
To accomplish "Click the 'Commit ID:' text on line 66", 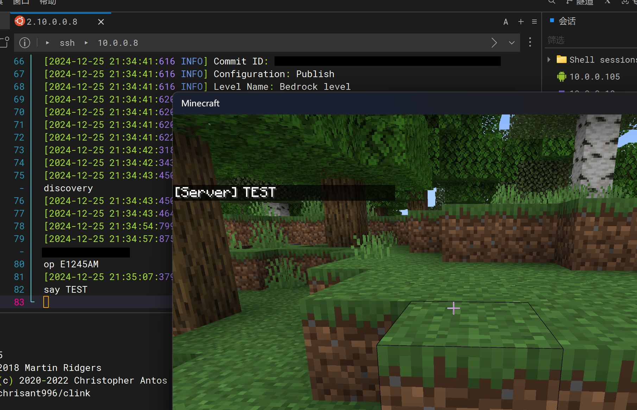I will (241, 61).
